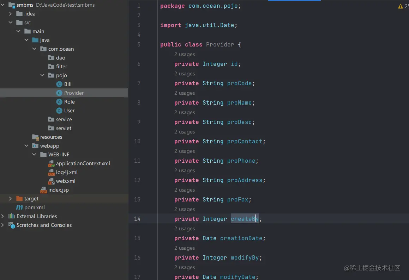The width and height of the screenshot is (409, 280).
Task: Click the '2 usages' hint above proContact
Action: coord(185,132)
